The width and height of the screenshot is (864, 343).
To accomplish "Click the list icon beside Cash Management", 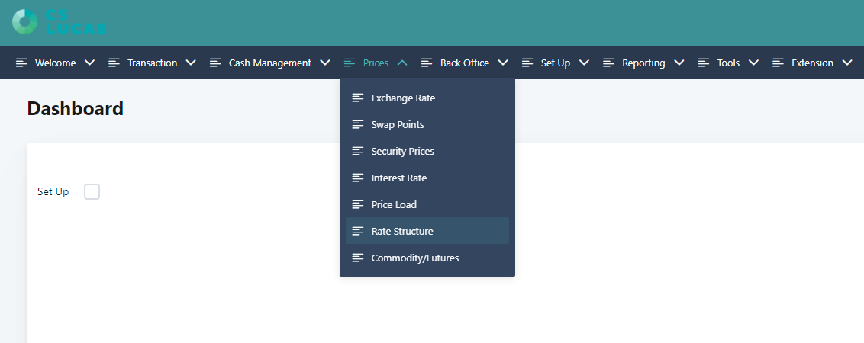I will [x=215, y=63].
